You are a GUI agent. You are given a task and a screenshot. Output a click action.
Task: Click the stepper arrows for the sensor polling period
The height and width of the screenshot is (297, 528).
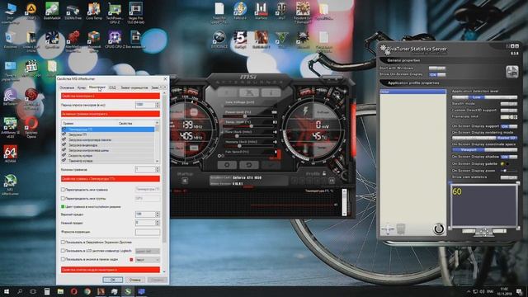(158, 105)
